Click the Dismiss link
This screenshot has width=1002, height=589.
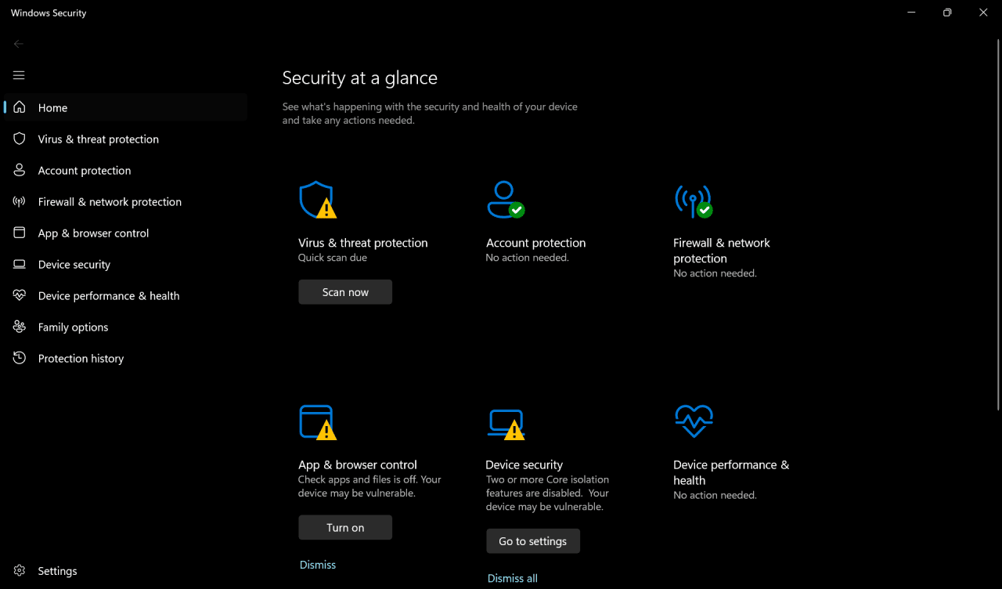point(318,565)
